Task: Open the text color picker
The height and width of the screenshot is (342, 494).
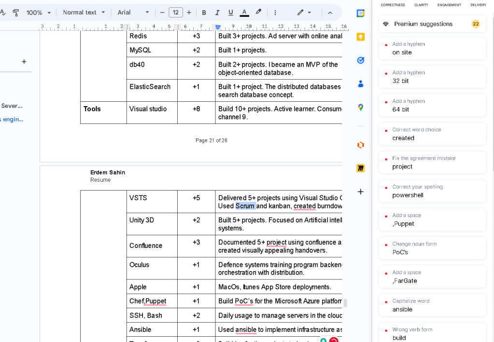Action: click(244, 13)
